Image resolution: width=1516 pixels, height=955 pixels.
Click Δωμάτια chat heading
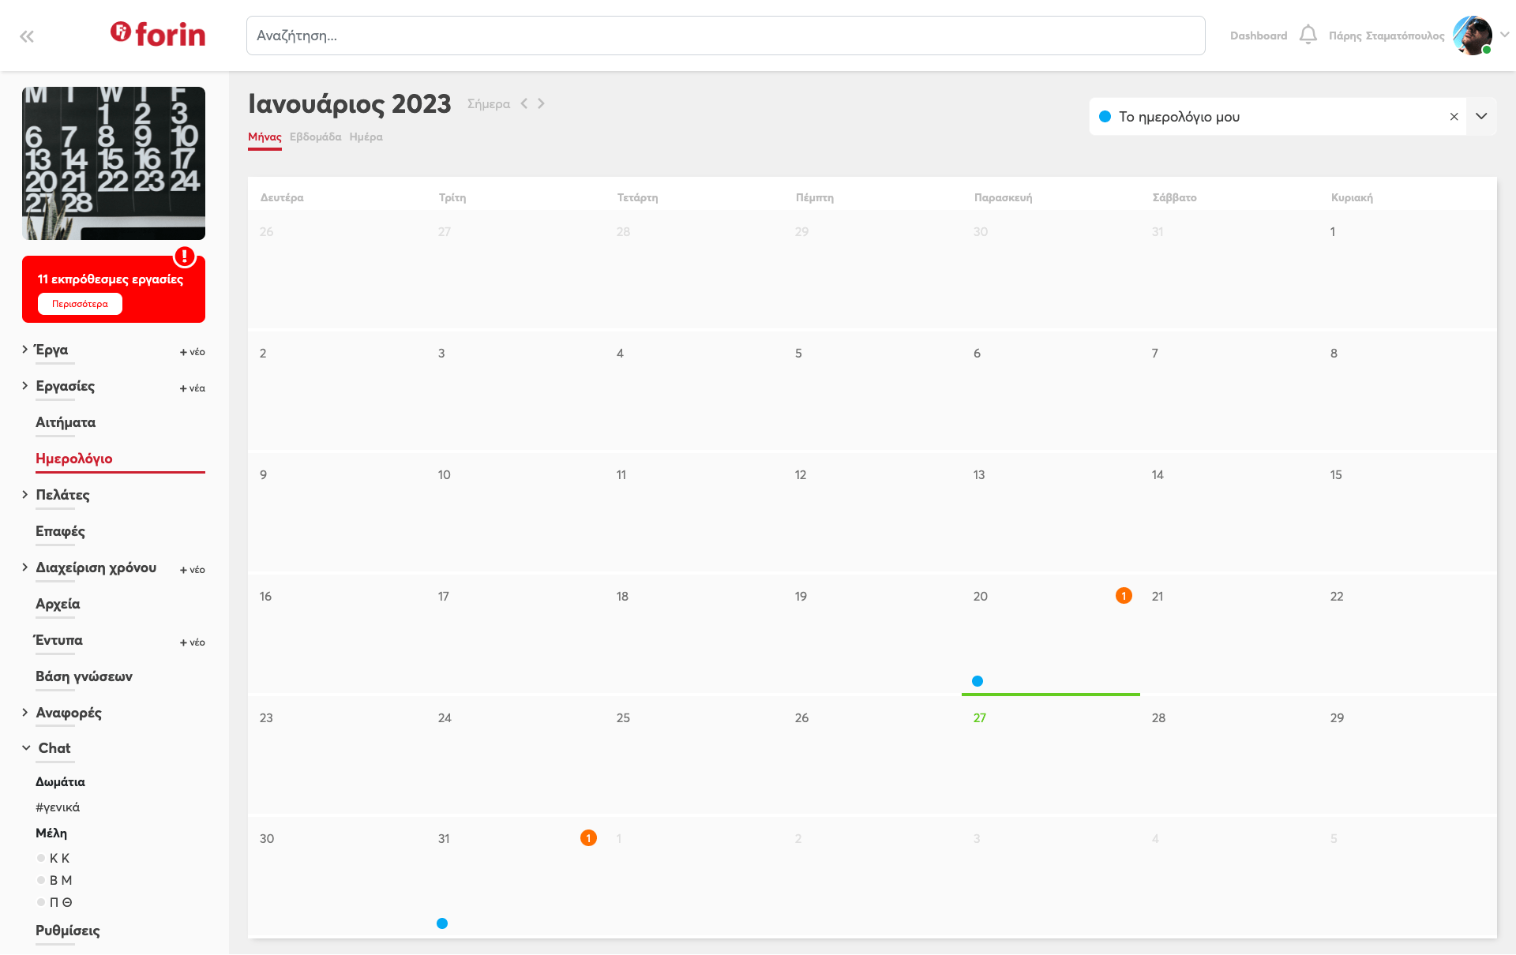(60, 782)
